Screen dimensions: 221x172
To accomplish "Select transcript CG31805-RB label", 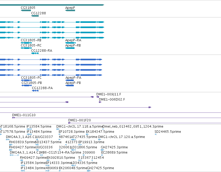I will (x=31, y=40).
